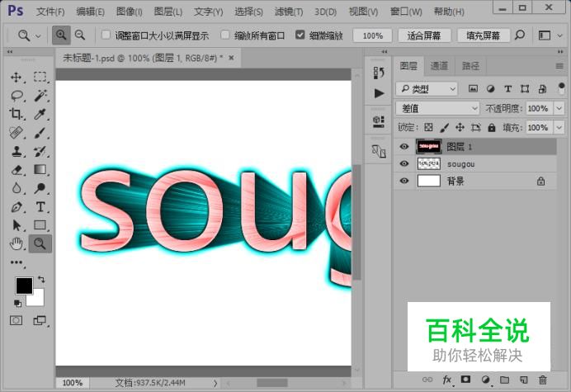Reset default foreground and background colors
The height and width of the screenshot is (392, 571).
[x=17, y=303]
